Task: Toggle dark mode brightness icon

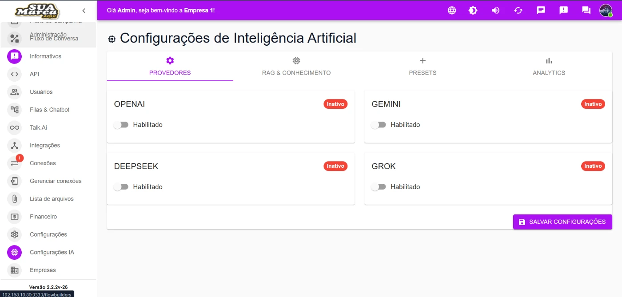Action: [x=473, y=10]
